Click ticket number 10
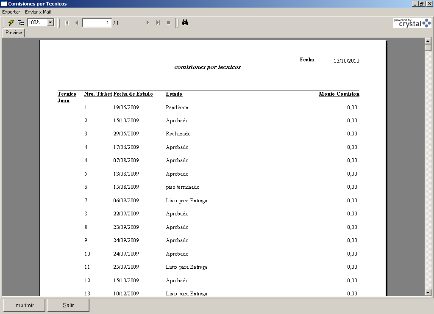 (87, 254)
